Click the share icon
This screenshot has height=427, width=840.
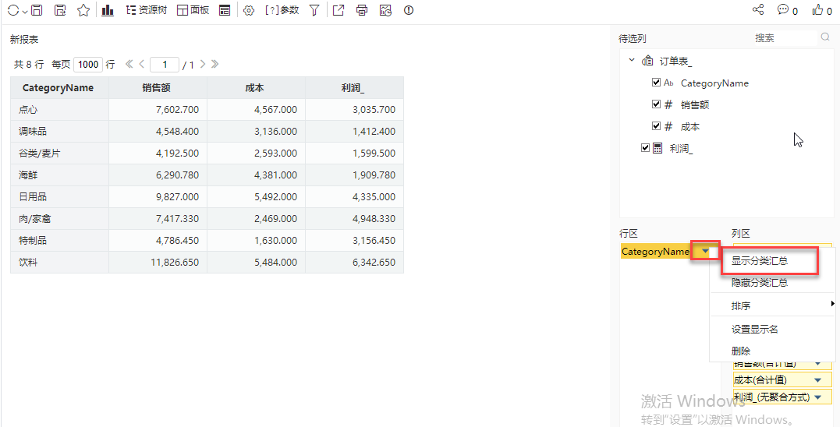point(758,9)
